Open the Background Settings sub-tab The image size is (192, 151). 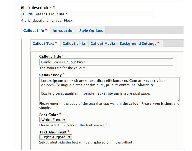click(x=139, y=44)
